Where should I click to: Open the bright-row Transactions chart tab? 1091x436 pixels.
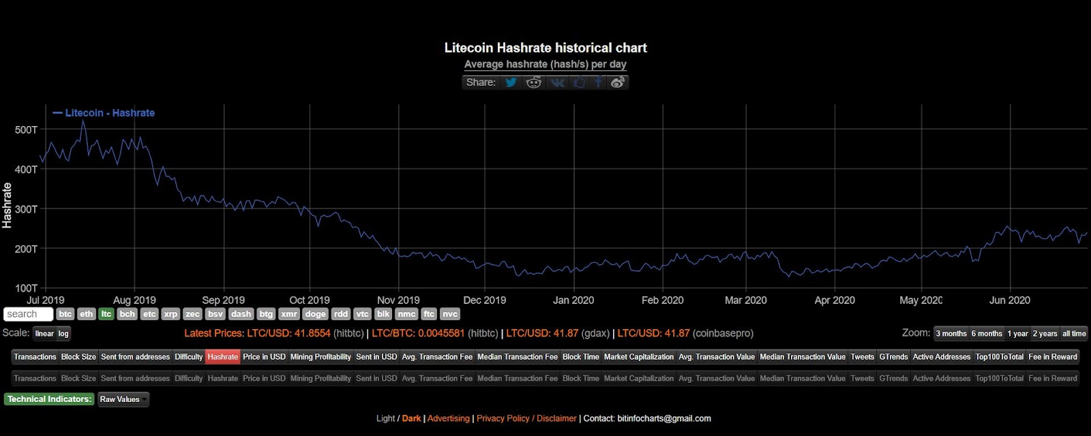[x=35, y=357]
